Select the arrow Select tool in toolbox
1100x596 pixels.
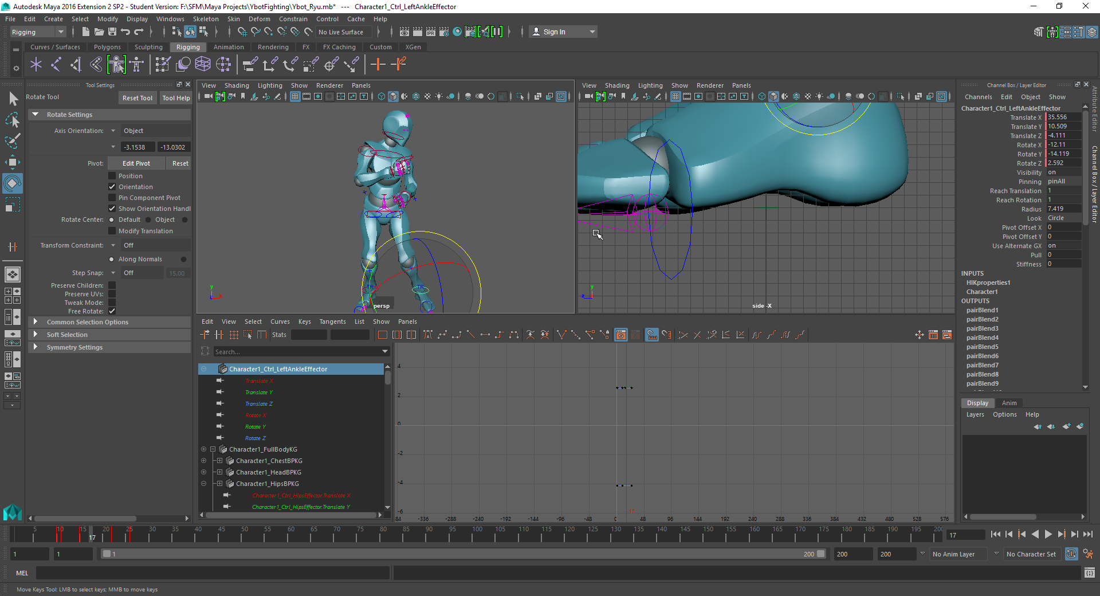pos(13,99)
